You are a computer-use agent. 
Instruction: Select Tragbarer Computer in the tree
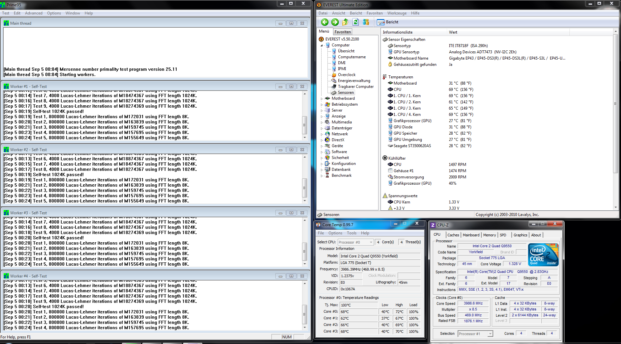pos(353,87)
